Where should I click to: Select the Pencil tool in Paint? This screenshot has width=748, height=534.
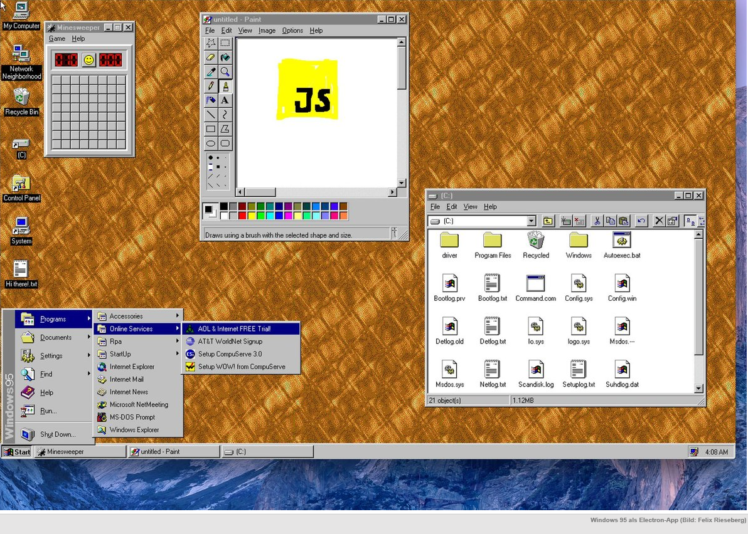pos(210,86)
